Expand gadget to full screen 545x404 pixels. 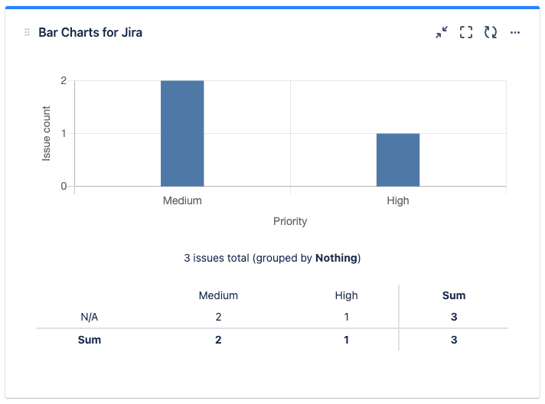point(465,32)
